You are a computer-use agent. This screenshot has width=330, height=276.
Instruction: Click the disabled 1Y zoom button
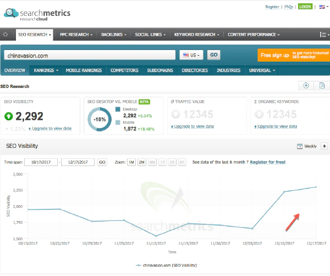[162, 162]
